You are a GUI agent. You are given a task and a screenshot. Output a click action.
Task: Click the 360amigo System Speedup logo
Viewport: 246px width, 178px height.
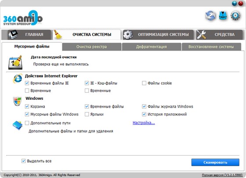coord(23,18)
